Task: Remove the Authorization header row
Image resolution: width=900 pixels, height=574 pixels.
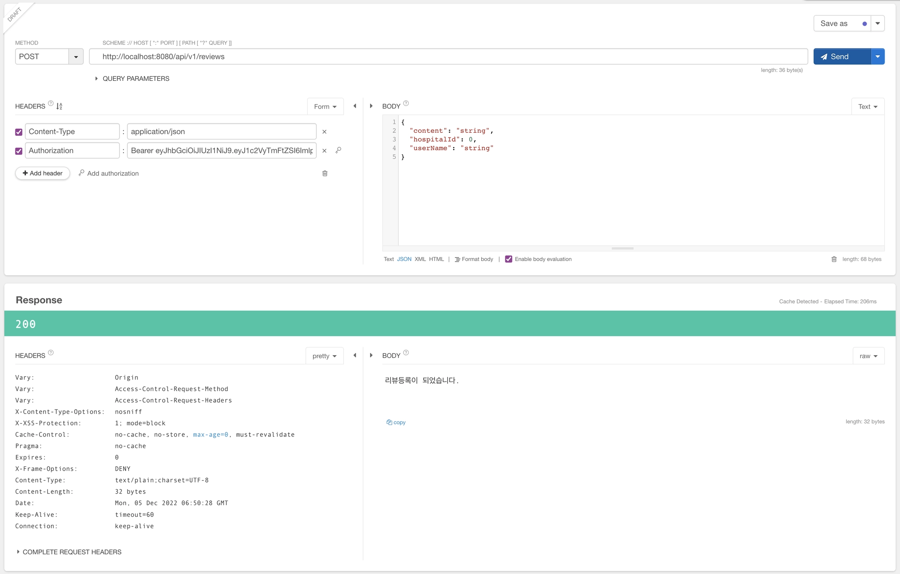Action: (324, 151)
